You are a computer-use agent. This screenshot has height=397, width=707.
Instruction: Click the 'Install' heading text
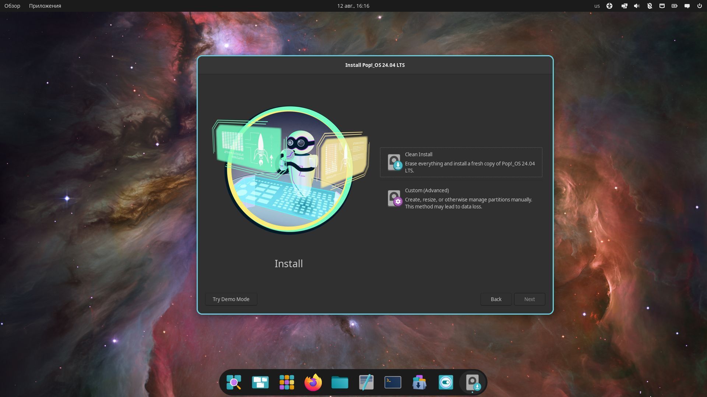[289, 264]
